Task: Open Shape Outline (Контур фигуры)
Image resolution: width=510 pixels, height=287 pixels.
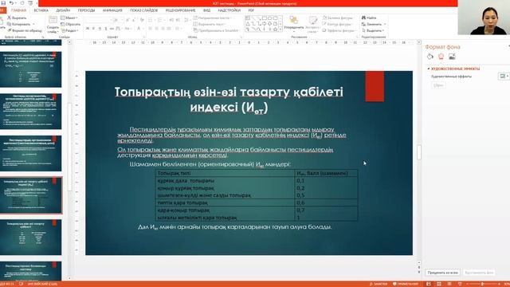Action: pos(337,24)
